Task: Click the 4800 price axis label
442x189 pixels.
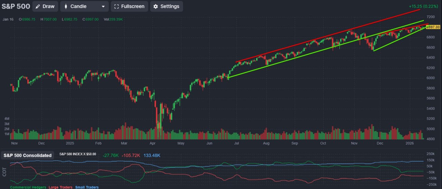Action: (431, 139)
